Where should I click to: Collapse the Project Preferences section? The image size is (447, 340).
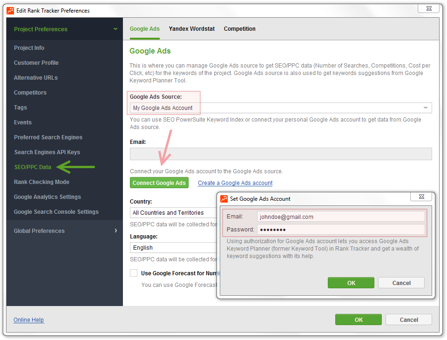(x=115, y=29)
